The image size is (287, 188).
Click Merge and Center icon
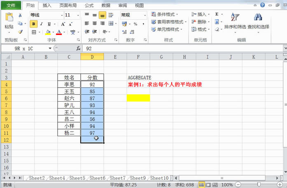tap(111, 23)
